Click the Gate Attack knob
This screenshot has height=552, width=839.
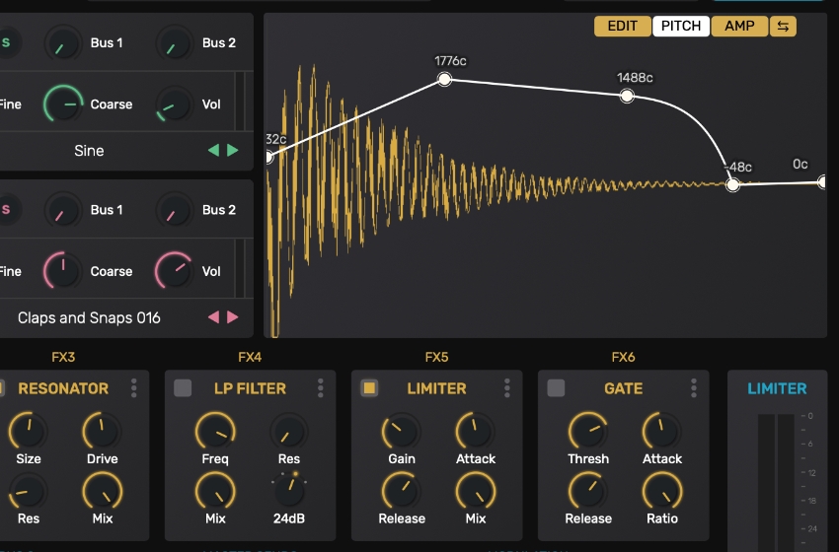[662, 431]
